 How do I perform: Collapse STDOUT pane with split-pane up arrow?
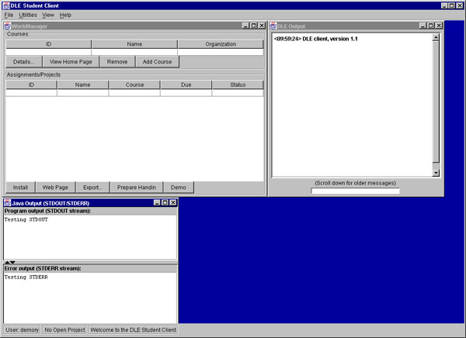7,262
